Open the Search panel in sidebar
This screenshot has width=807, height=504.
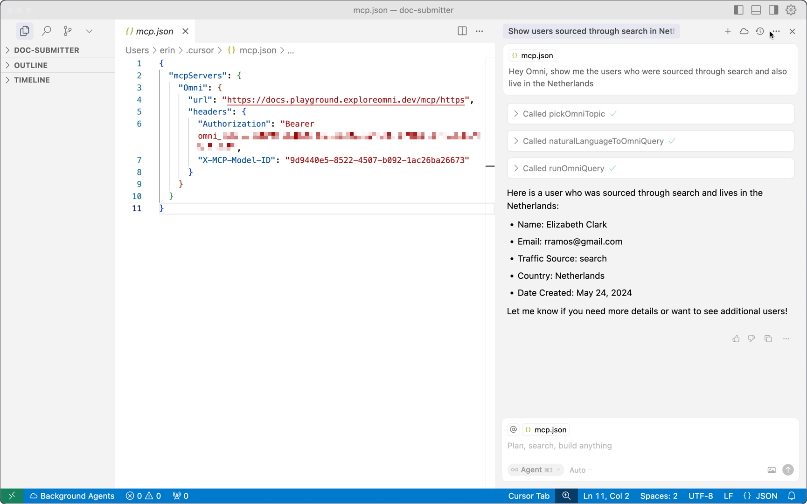pos(46,31)
